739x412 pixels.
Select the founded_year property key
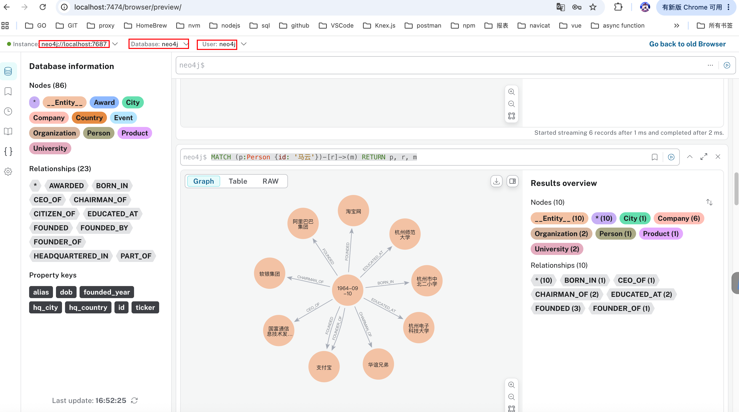pyautogui.click(x=107, y=293)
